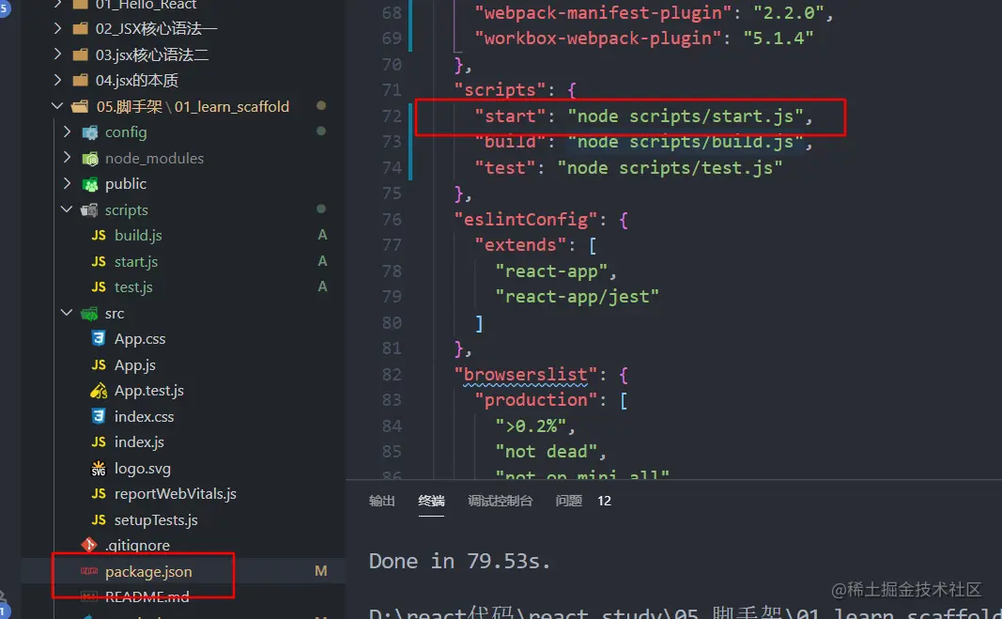Click the JS icon of App.js
Viewport: 1002px width, 619px height.
[x=99, y=364]
